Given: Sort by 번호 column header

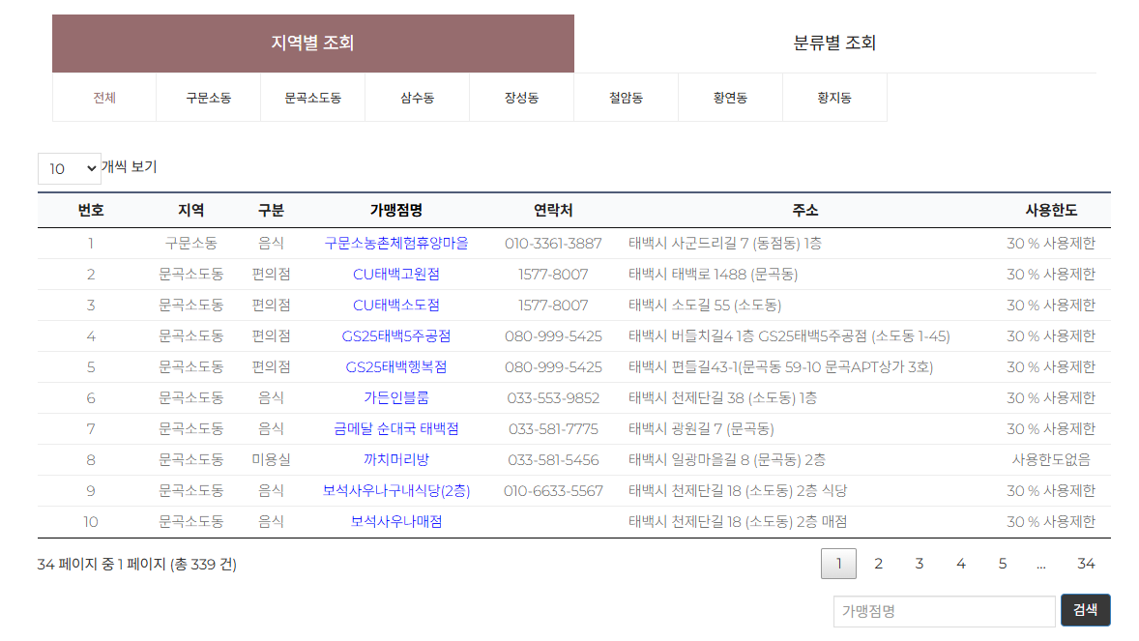Looking at the screenshot, I should (91, 211).
